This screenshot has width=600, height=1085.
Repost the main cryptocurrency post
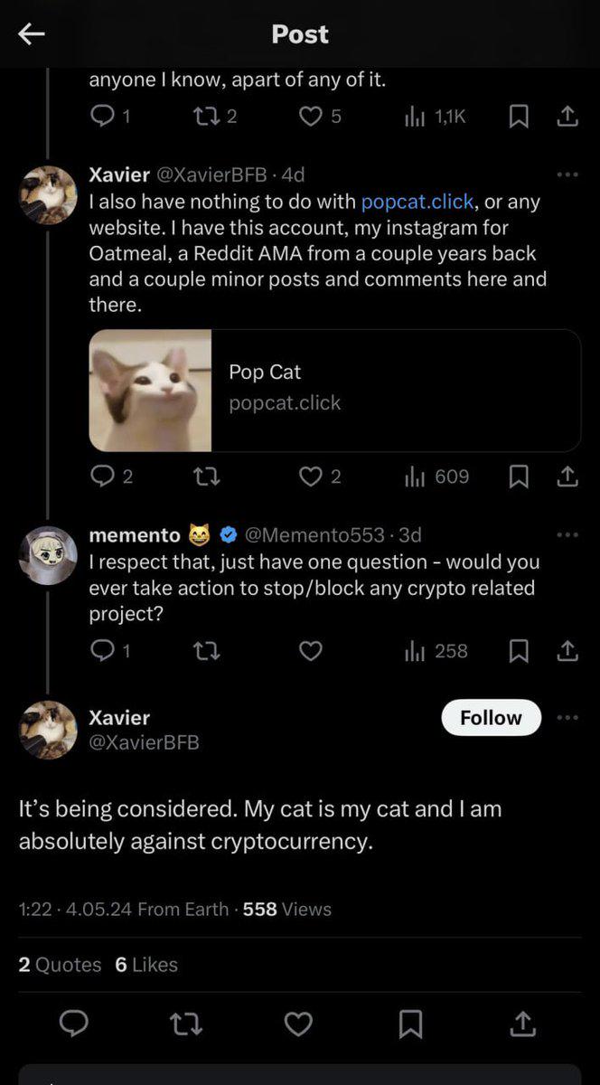click(186, 1024)
